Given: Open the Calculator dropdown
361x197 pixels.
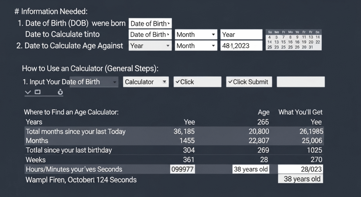Looking at the screenshot, I should click(146, 82).
